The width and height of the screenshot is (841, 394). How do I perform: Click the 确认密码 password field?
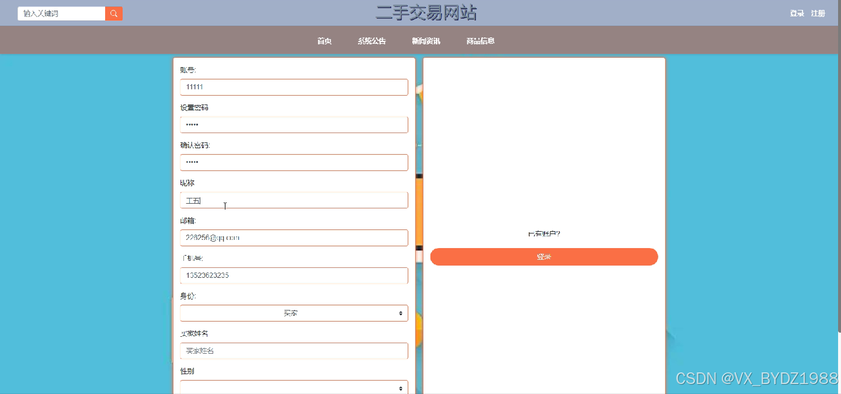click(294, 162)
